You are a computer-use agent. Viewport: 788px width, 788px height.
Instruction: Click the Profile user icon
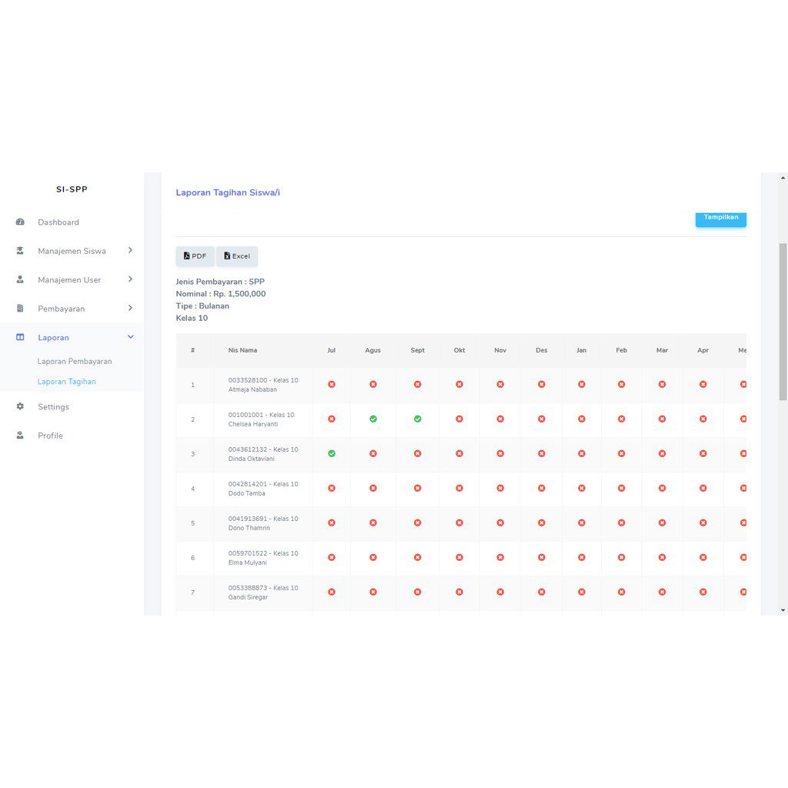point(20,436)
